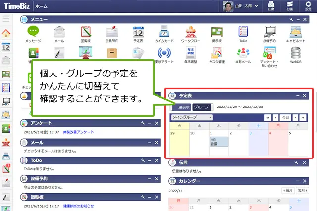
Task: Open the 設備予約 icon
Action: tap(269, 33)
